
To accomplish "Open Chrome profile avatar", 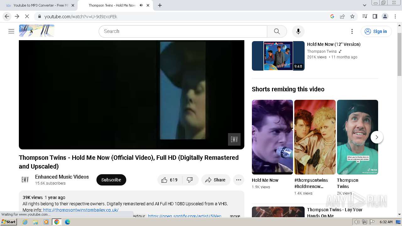I will (385, 16).
